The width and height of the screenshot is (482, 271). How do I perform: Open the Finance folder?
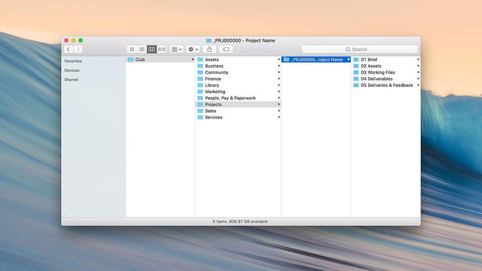click(238, 79)
